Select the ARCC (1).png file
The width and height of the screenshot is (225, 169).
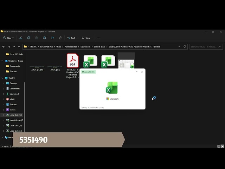37,68
